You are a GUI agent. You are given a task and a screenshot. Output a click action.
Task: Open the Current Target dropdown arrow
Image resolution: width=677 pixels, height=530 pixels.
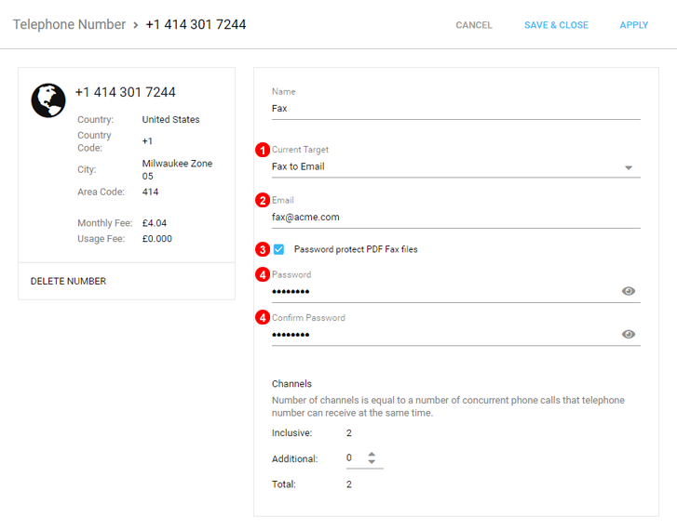click(x=629, y=167)
